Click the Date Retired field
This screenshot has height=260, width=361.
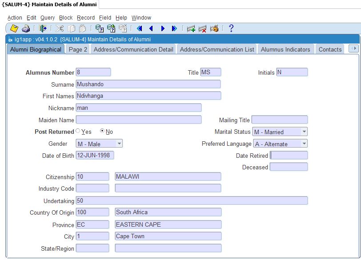289,156
